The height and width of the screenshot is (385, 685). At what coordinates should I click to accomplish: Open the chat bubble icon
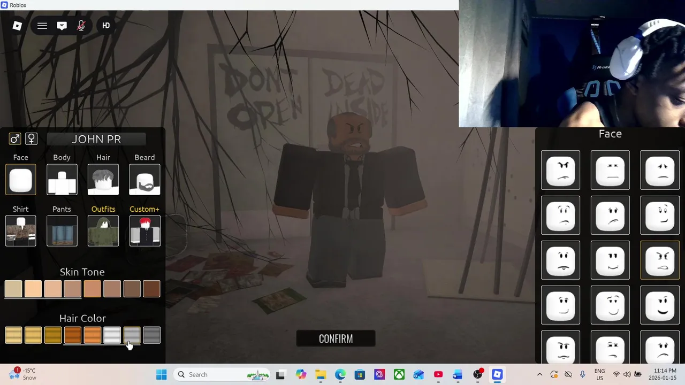(62, 26)
